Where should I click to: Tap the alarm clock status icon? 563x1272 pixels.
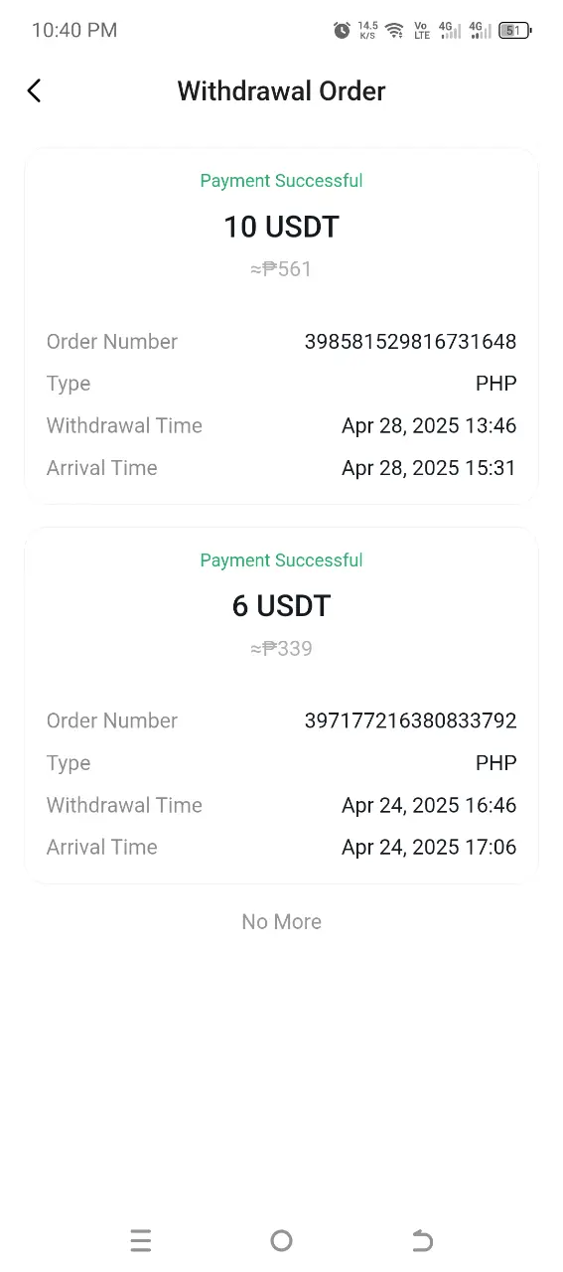click(x=342, y=31)
